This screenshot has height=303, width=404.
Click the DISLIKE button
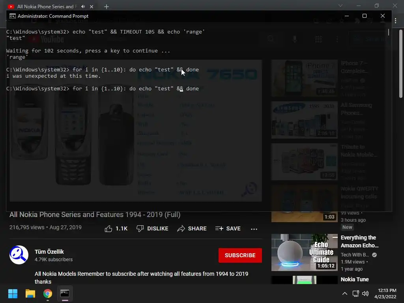point(152,228)
